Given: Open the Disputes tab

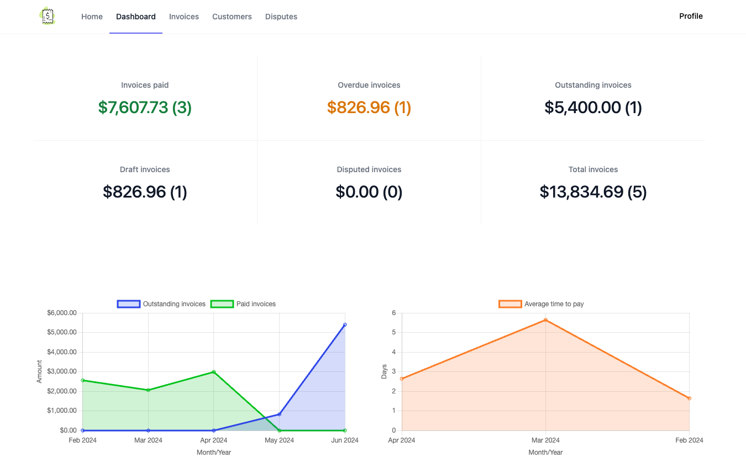Looking at the screenshot, I should (x=281, y=17).
